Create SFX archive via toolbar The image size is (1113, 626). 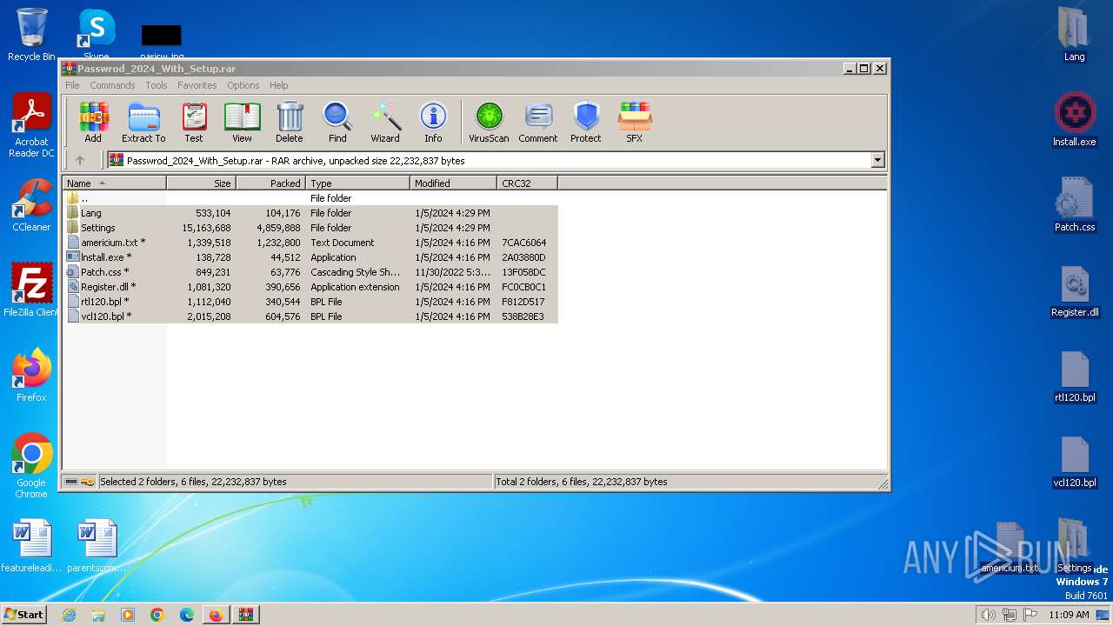[x=635, y=122]
